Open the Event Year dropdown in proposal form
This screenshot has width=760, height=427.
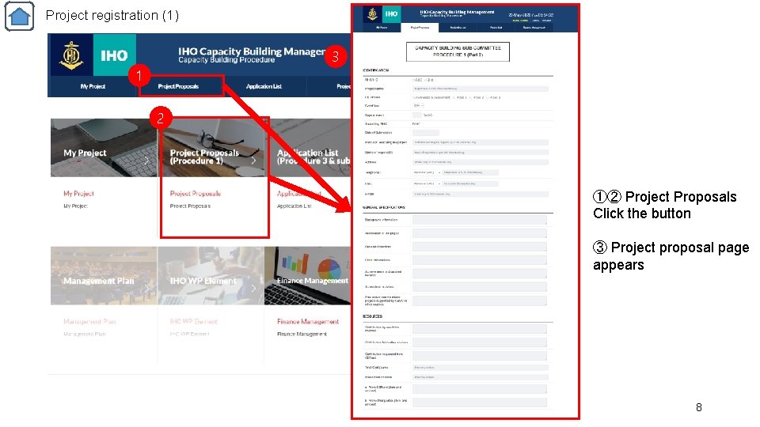418,105
